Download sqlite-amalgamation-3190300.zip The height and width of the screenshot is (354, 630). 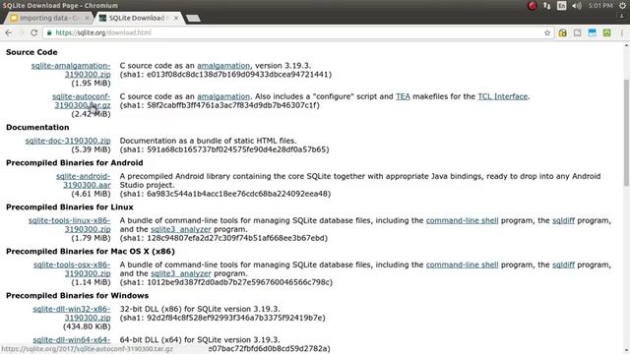click(71, 70)
